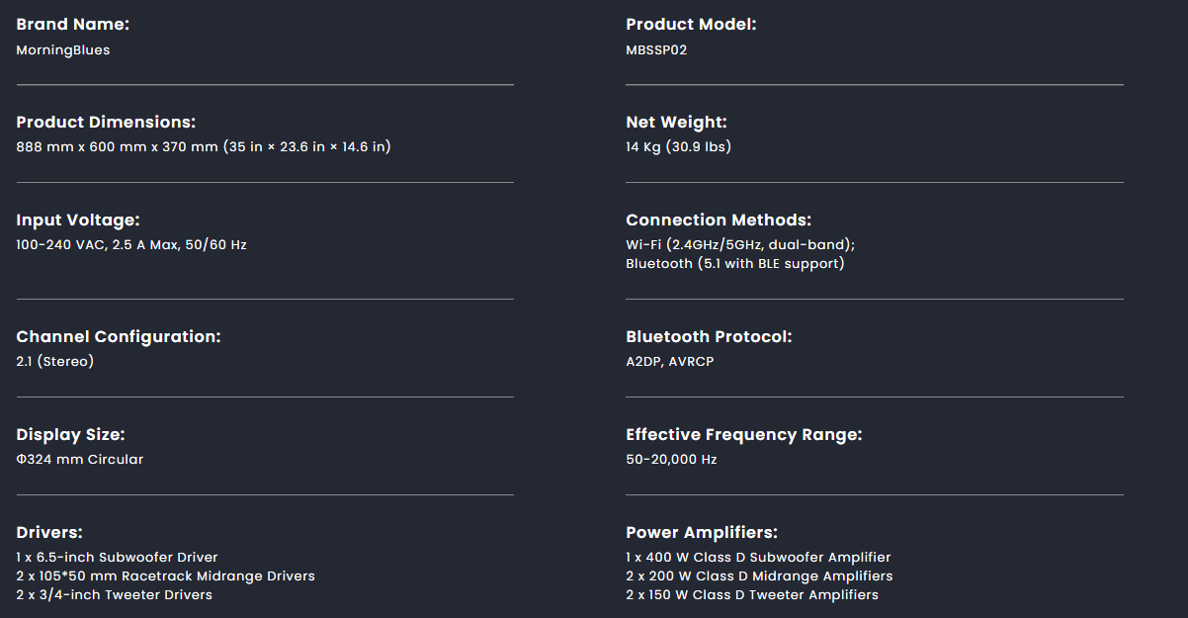Click the Net Weight heading
Viewport: 1188px width, 618px height.
[x=676, y=122]
